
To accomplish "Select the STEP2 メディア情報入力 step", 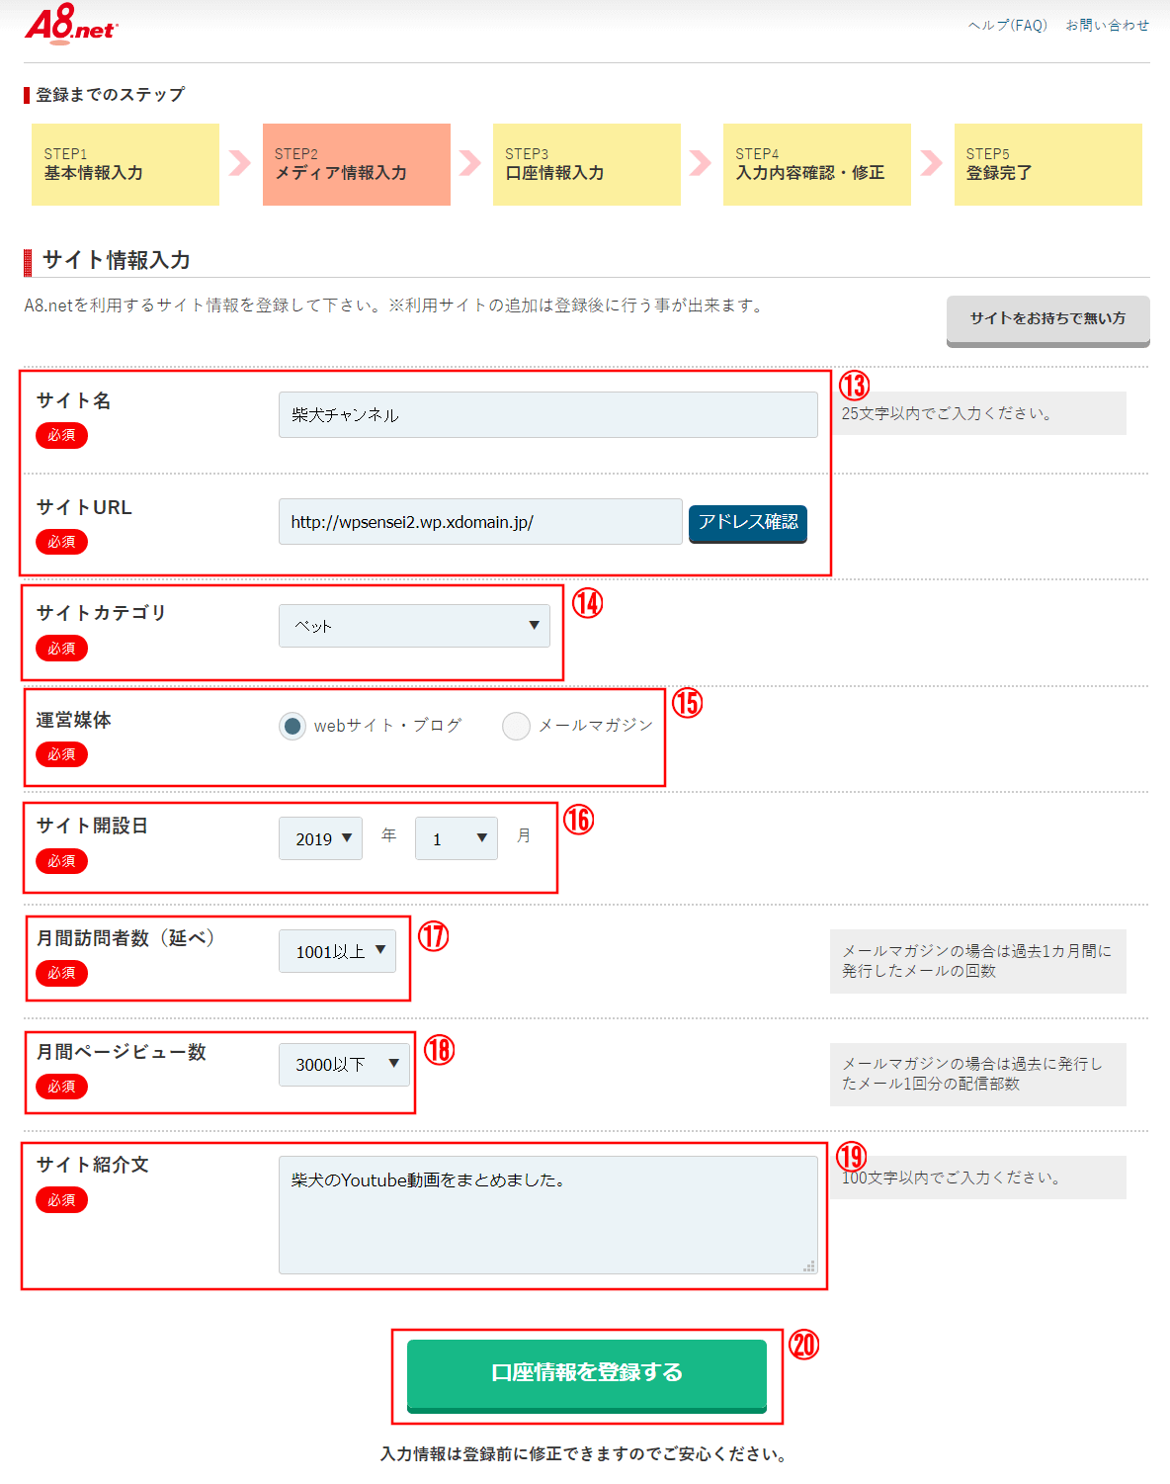I will (x=357, y=164).
